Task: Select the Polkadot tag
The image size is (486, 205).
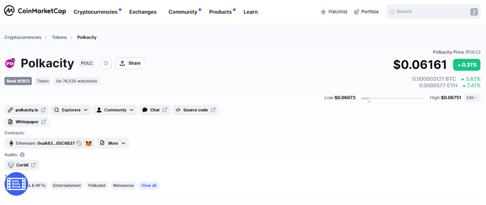Action: click(x=97, y=186)
